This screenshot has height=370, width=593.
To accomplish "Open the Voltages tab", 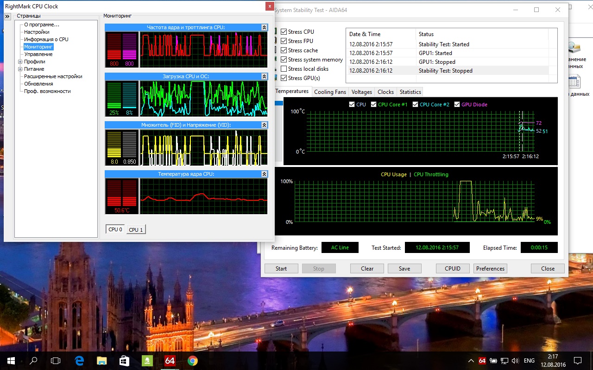I will pyautogui.click(x=362, y=92).
